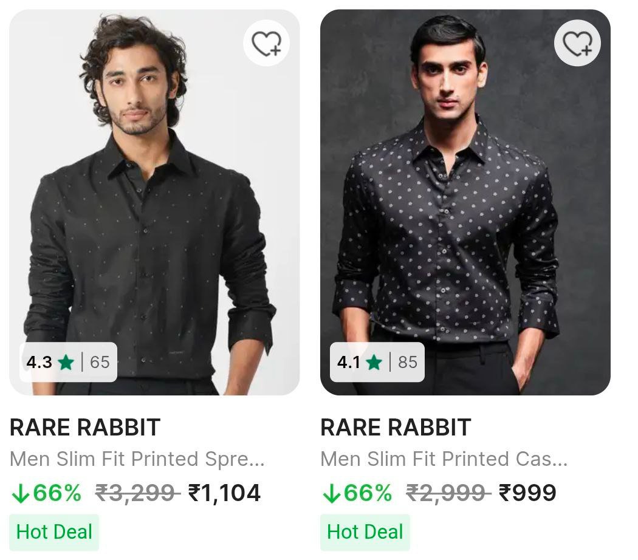
Task: Select the "Men Slim Fit Printed Spre..." title
Action: click(x=137, y=459)
